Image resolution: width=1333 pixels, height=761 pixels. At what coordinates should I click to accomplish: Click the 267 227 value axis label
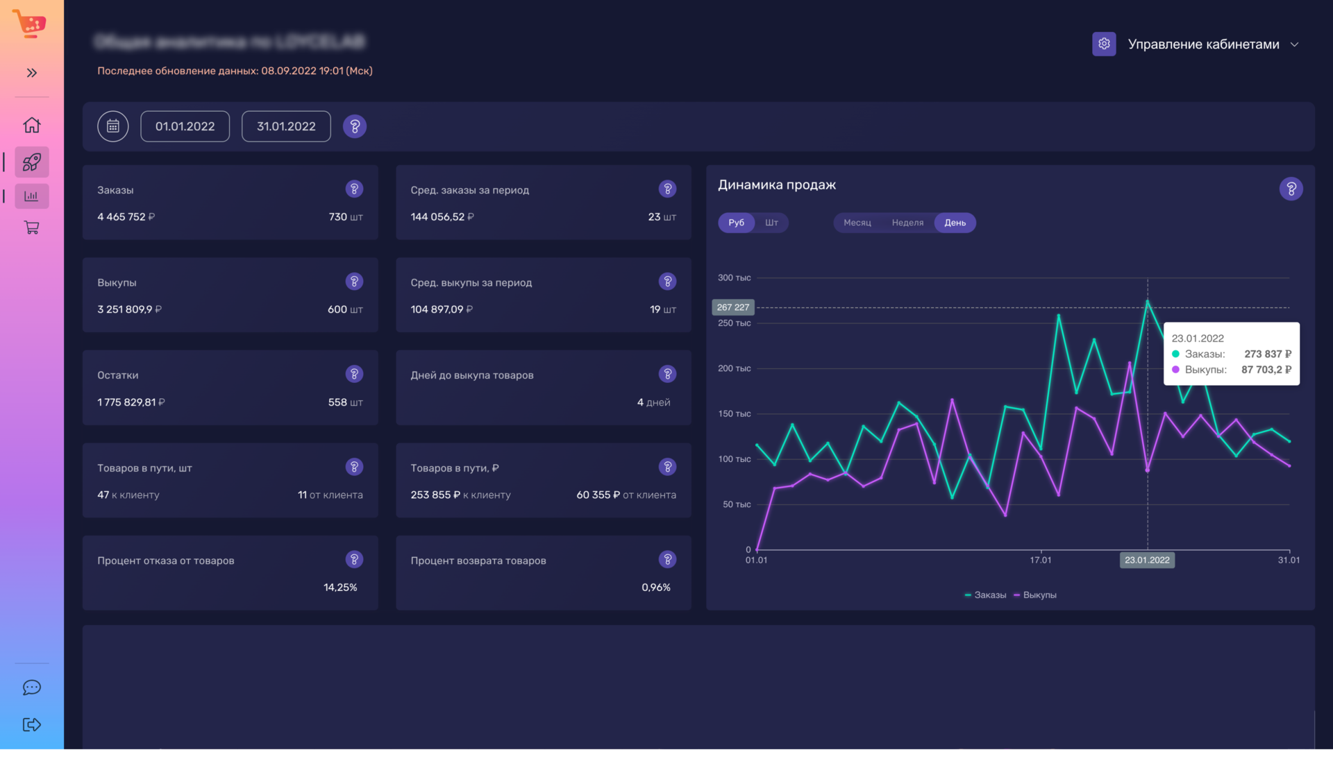[733, 307]
